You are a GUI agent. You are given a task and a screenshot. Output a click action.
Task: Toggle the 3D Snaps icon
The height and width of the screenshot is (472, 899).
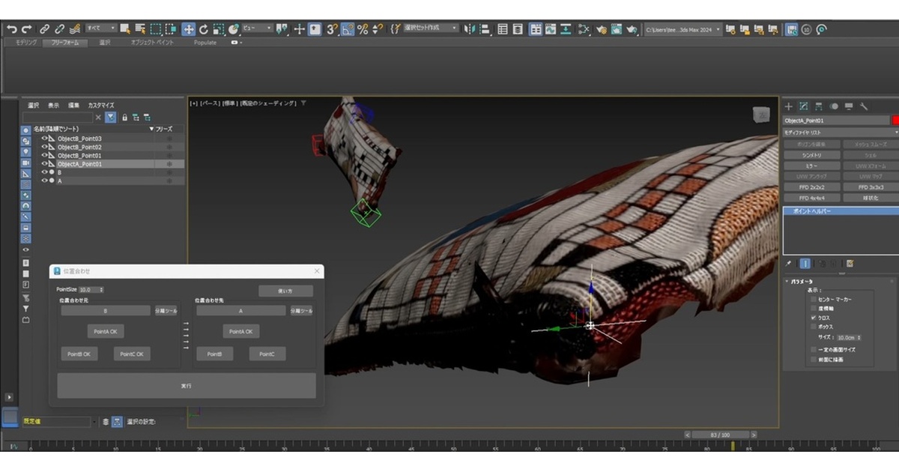coord(332,28)
